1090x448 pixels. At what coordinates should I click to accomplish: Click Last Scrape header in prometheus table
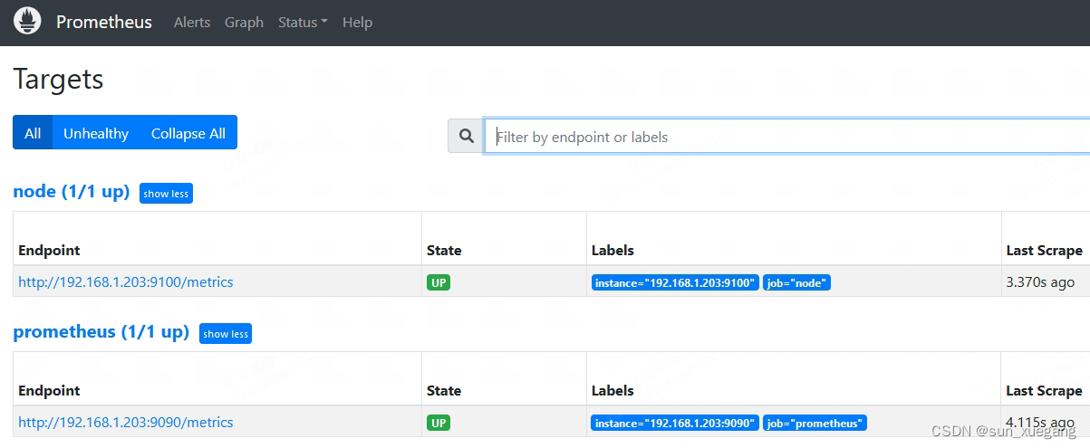(1044, 390)
